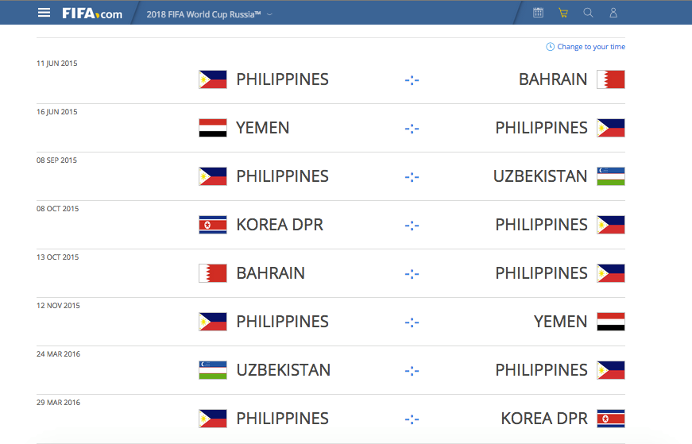The width and height of the screenshot is (692, 444).
Task: Open the user profile icon
Action: pos(613,13)
